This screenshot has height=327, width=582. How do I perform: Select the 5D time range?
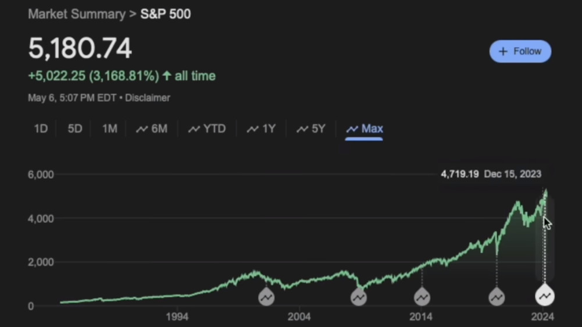[x=75, y=129]
